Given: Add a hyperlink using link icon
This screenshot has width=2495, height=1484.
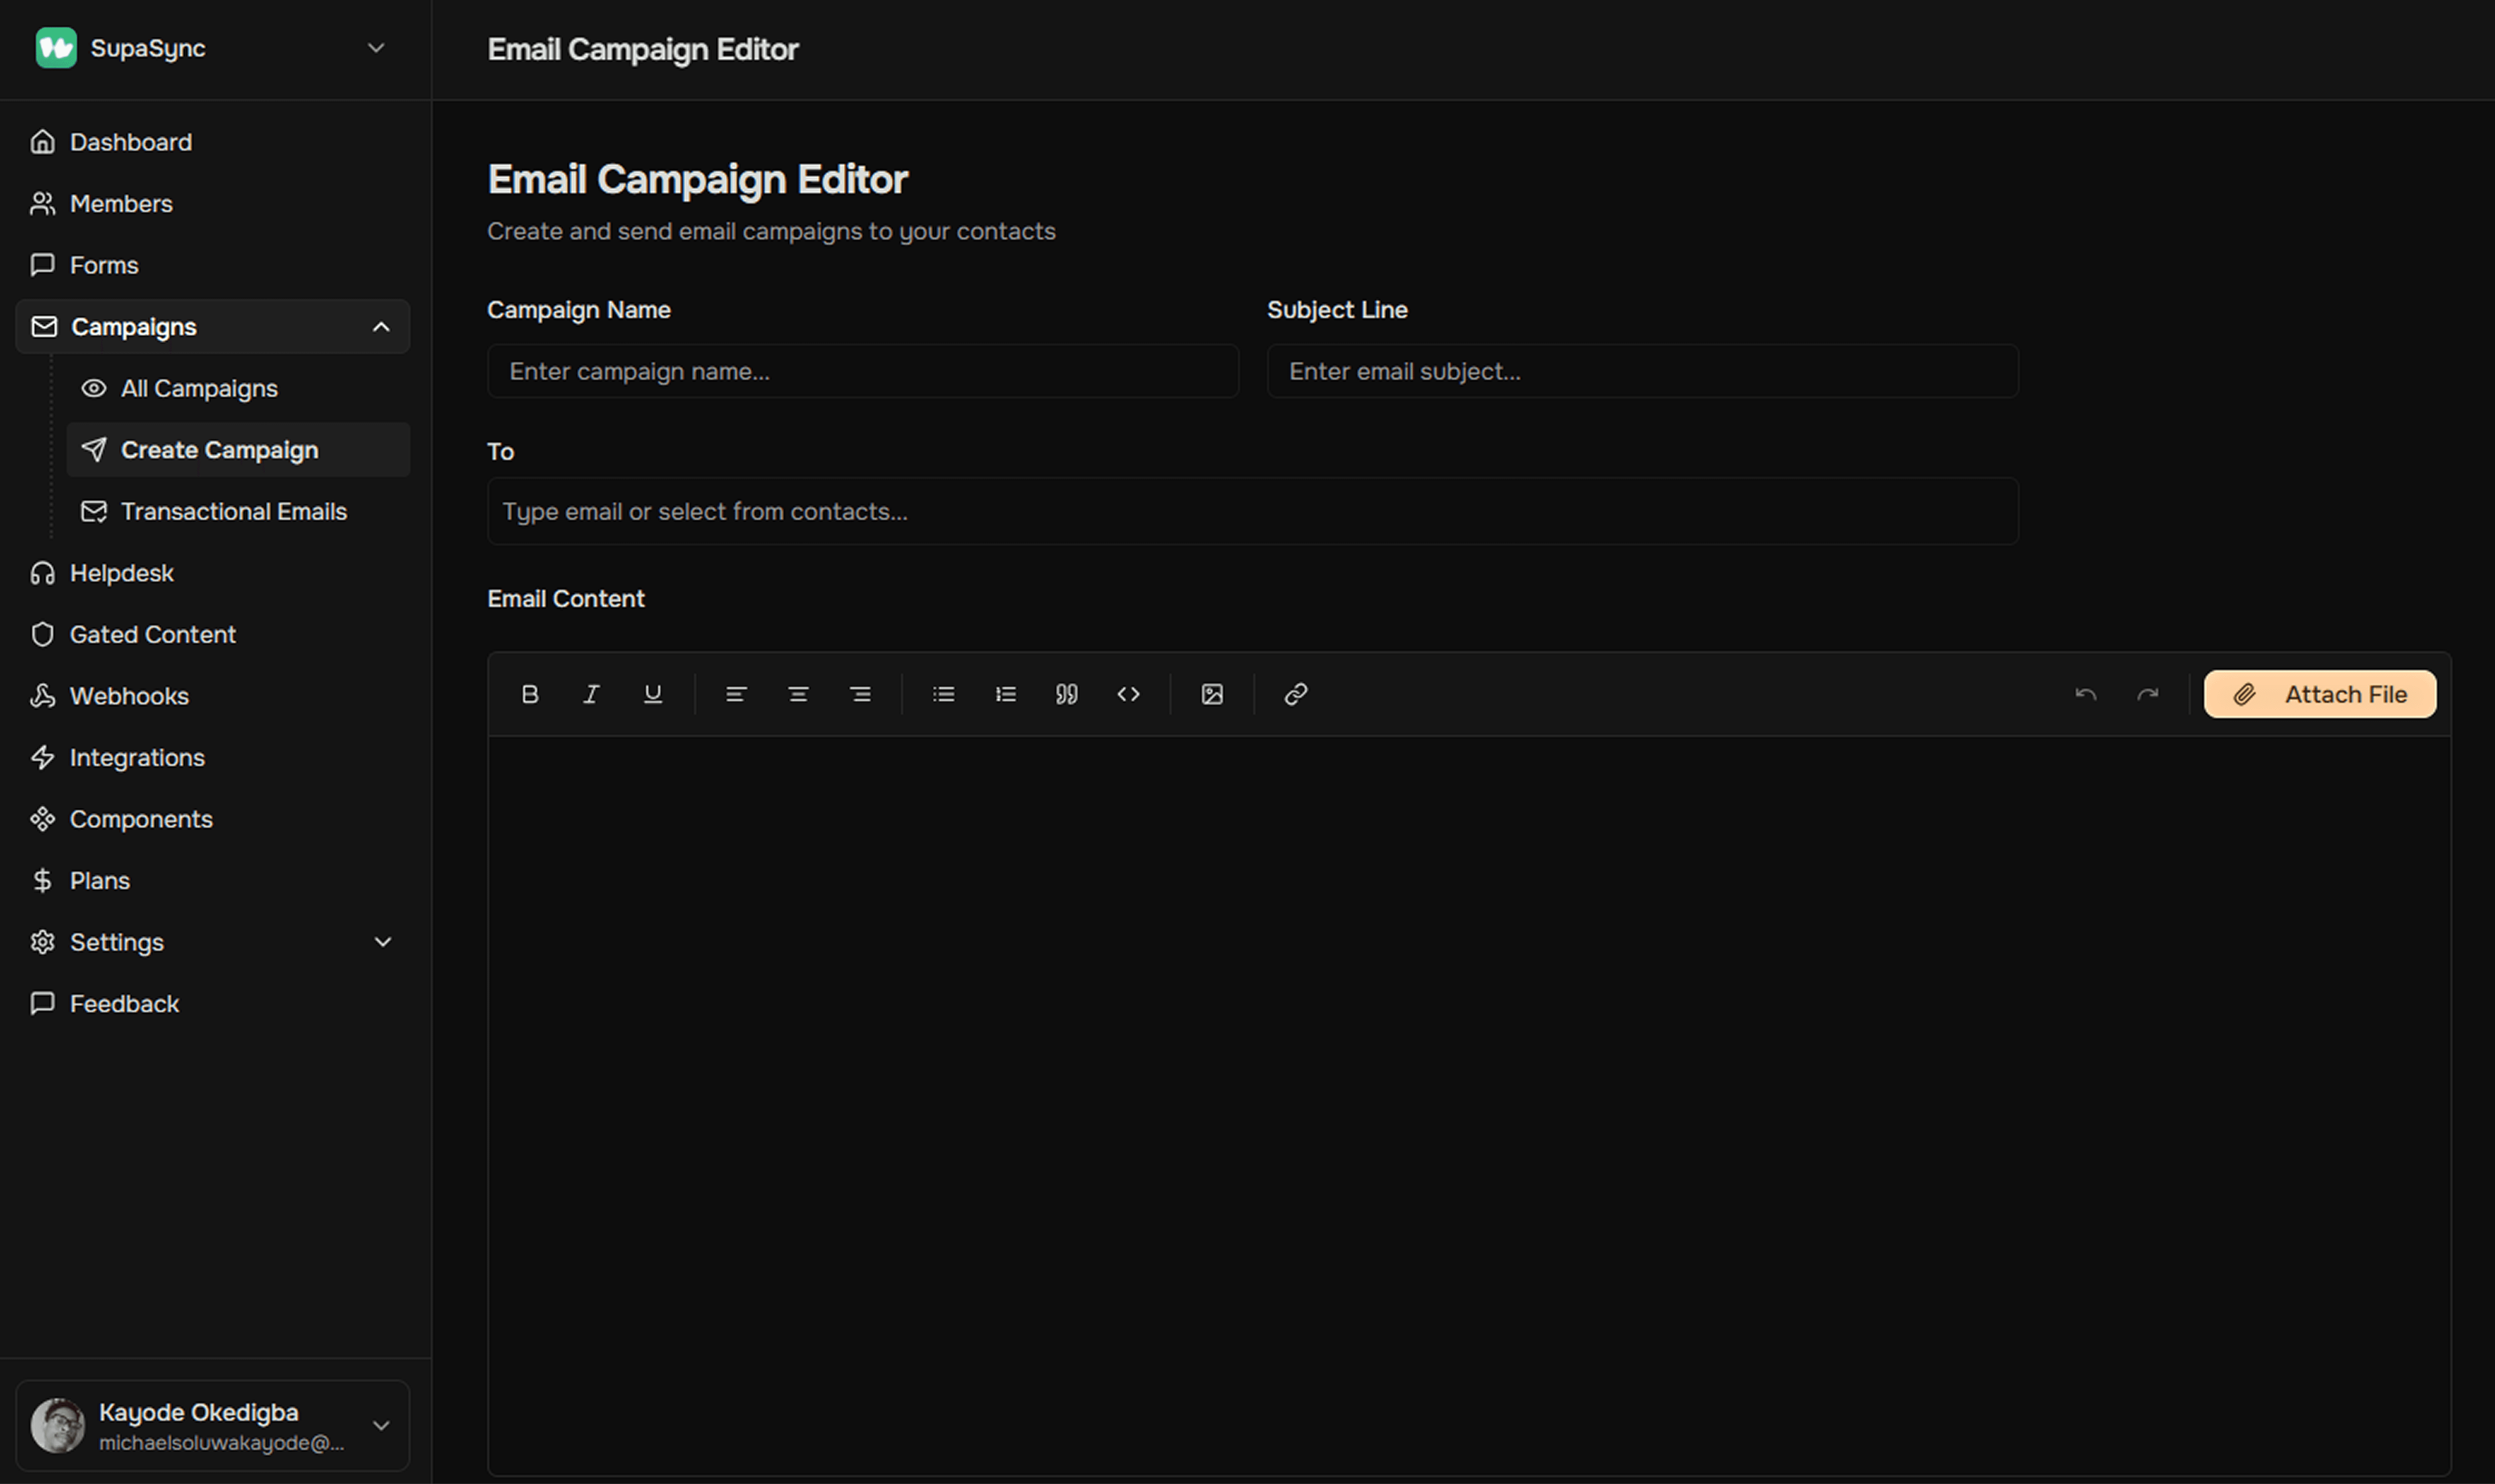Looking at the screenshot, I should point(1296,694).
